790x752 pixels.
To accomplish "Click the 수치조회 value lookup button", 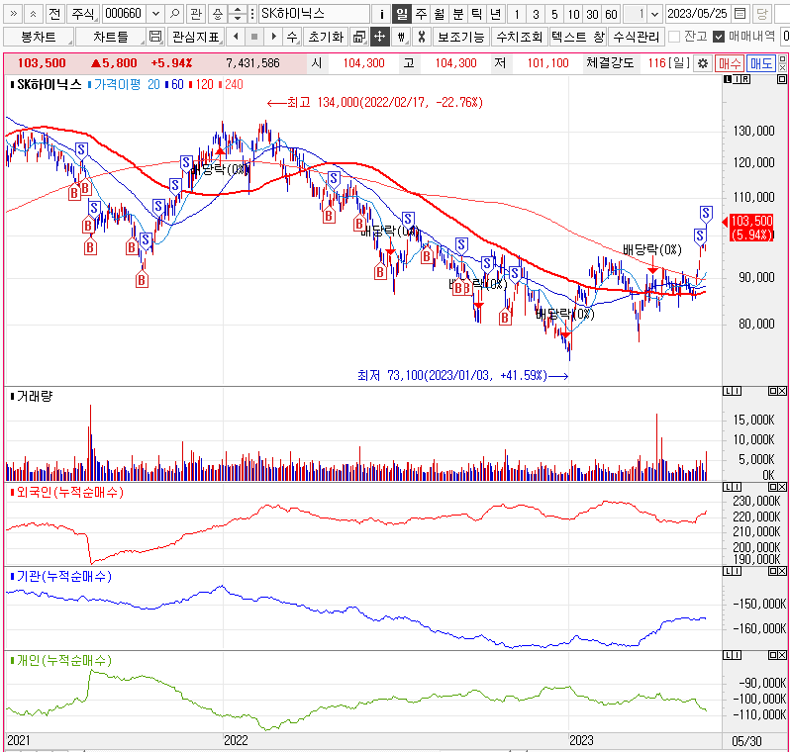I will coord(519,37).
